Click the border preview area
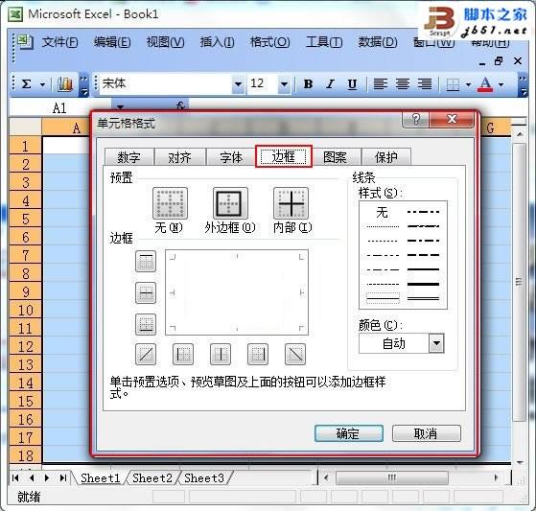Image resolution: width=536 pixels, height=511 pixels. click(237, 292)
